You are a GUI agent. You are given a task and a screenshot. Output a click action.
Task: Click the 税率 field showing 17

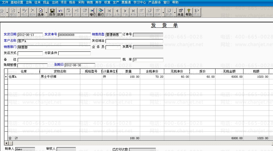pos(148,60)
